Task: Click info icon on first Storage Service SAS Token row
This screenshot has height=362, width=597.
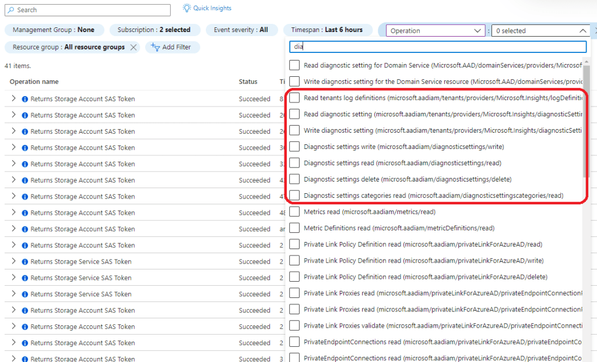Action: click(25, 262)
